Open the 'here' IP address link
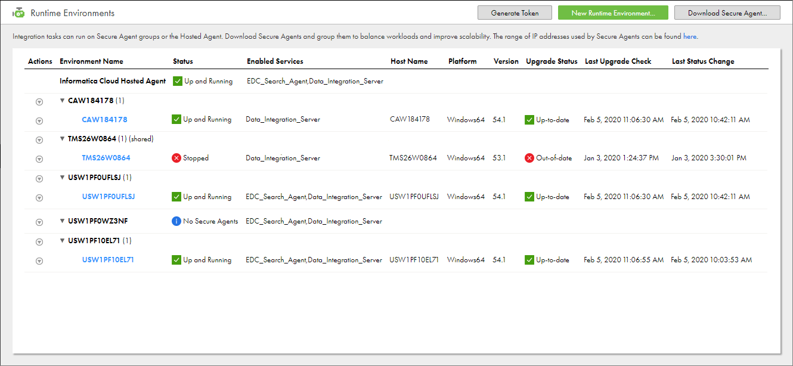The image size is (793, 366). [x=690, y=36]
